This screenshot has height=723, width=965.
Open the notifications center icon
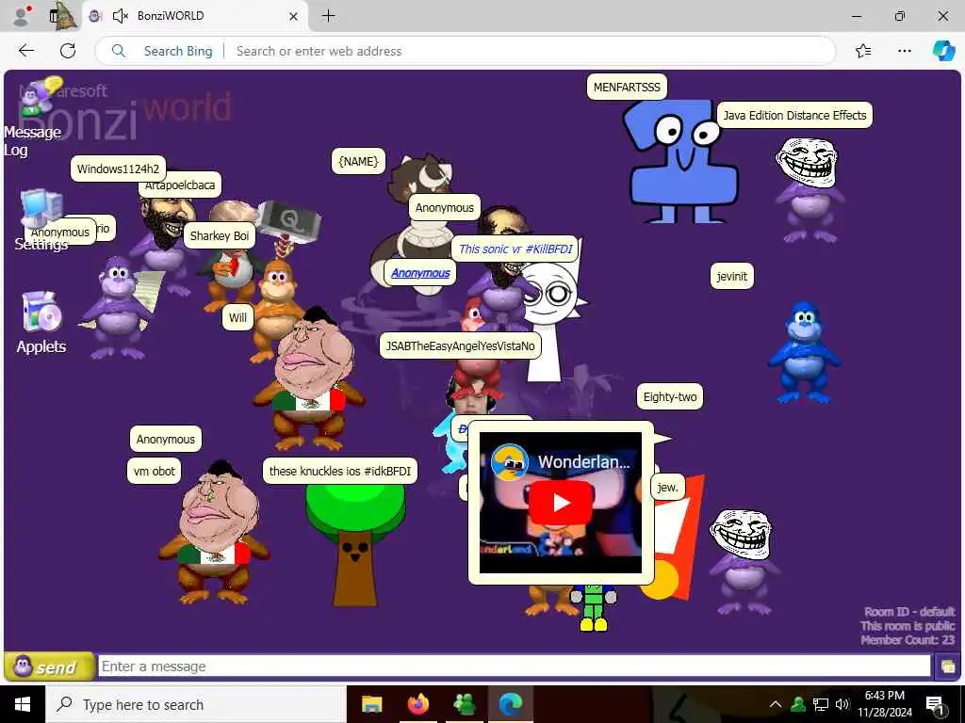(x=935, y=705)
